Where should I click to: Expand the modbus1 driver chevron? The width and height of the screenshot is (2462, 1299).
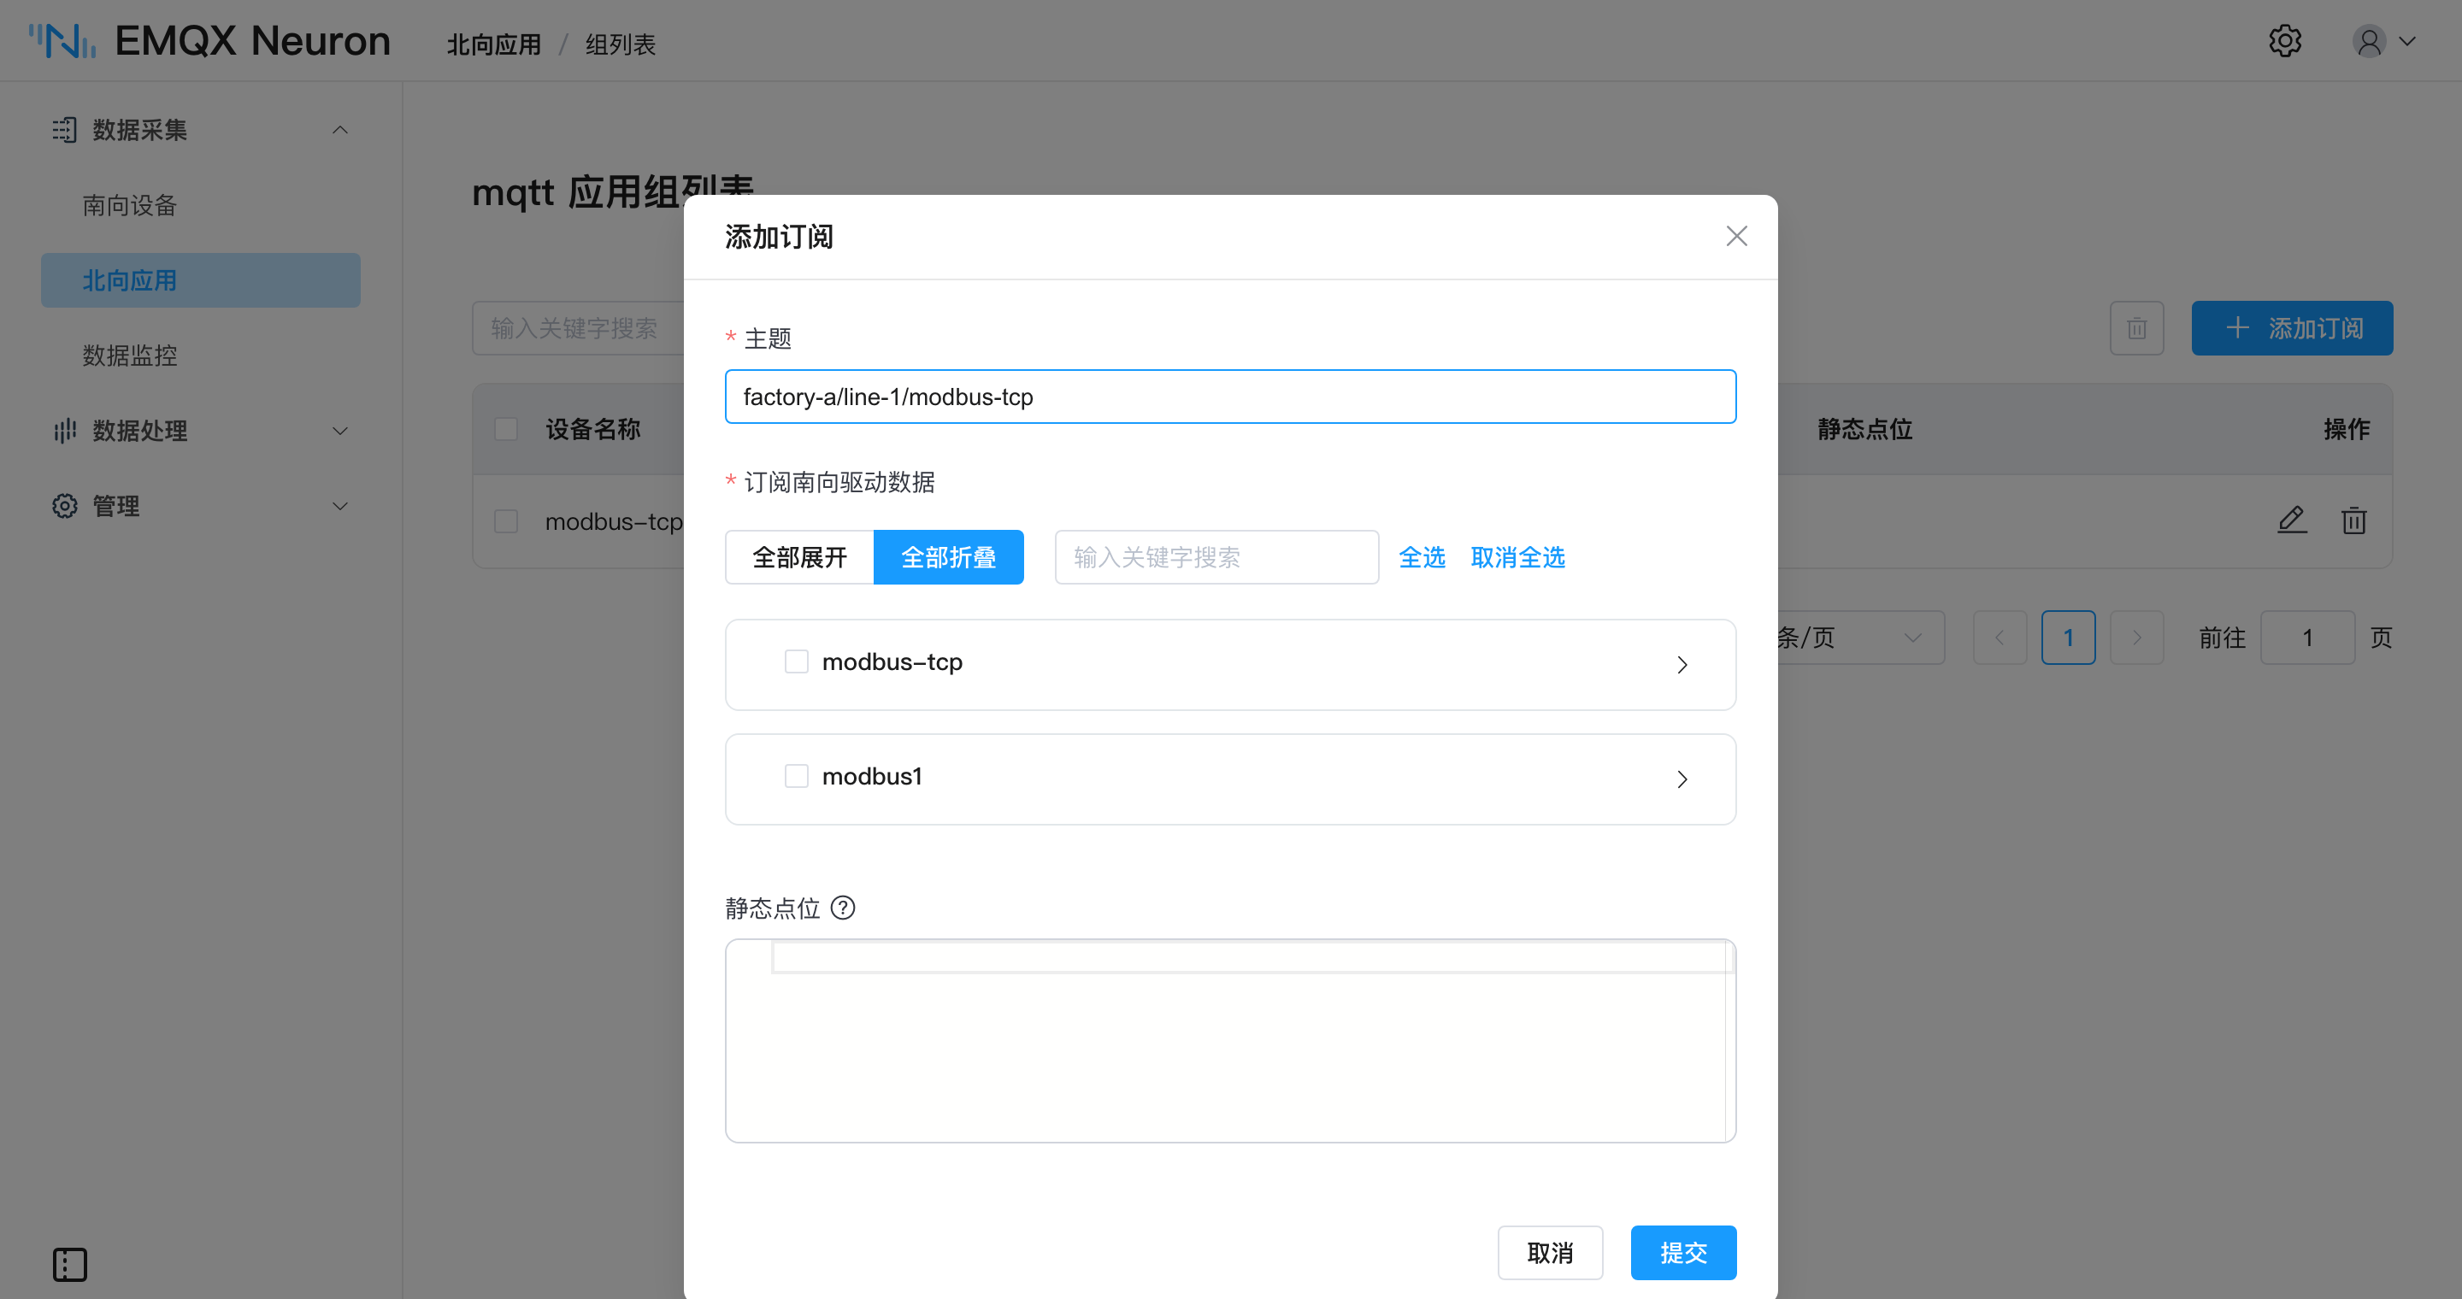click(x=1682, y=779)
